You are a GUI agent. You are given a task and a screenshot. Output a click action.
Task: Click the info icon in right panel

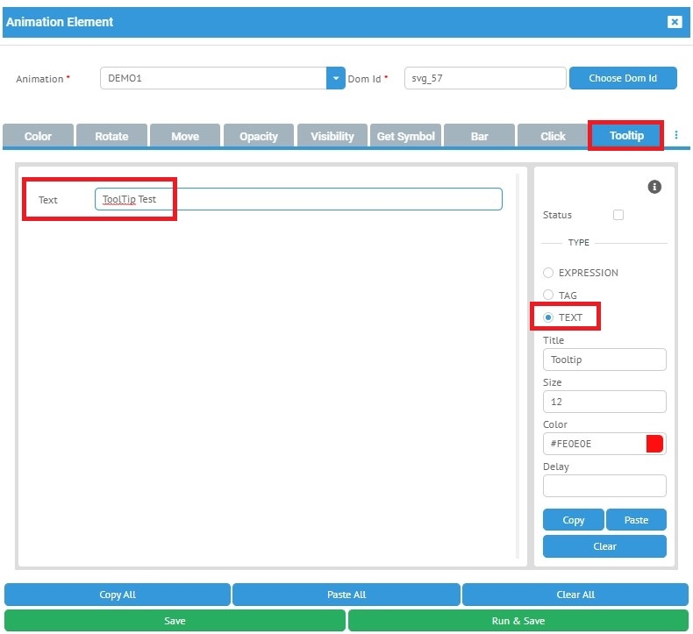654,187
